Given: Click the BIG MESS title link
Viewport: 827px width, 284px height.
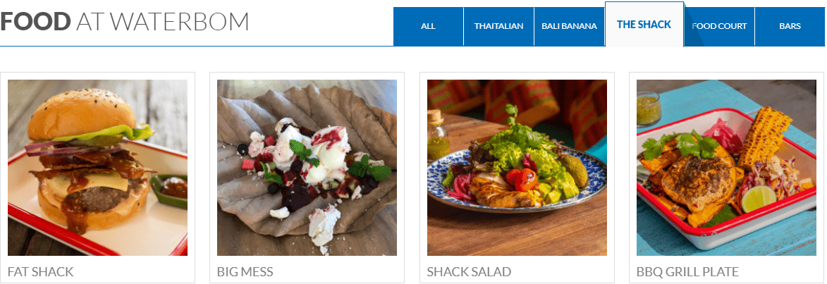Looking at the screenshot, I should click(x=245, y=272).
